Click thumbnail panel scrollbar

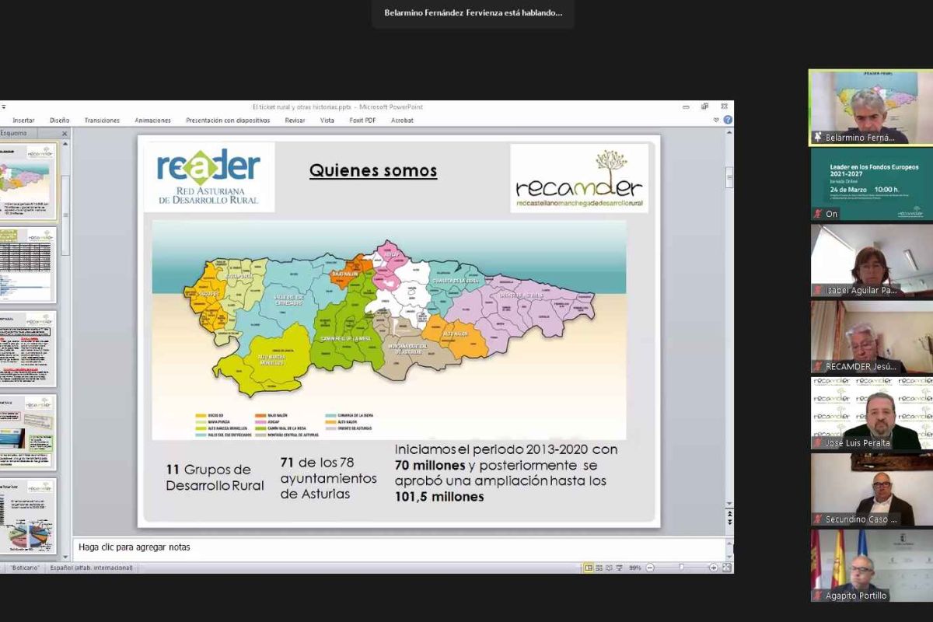tap(65, 216)
